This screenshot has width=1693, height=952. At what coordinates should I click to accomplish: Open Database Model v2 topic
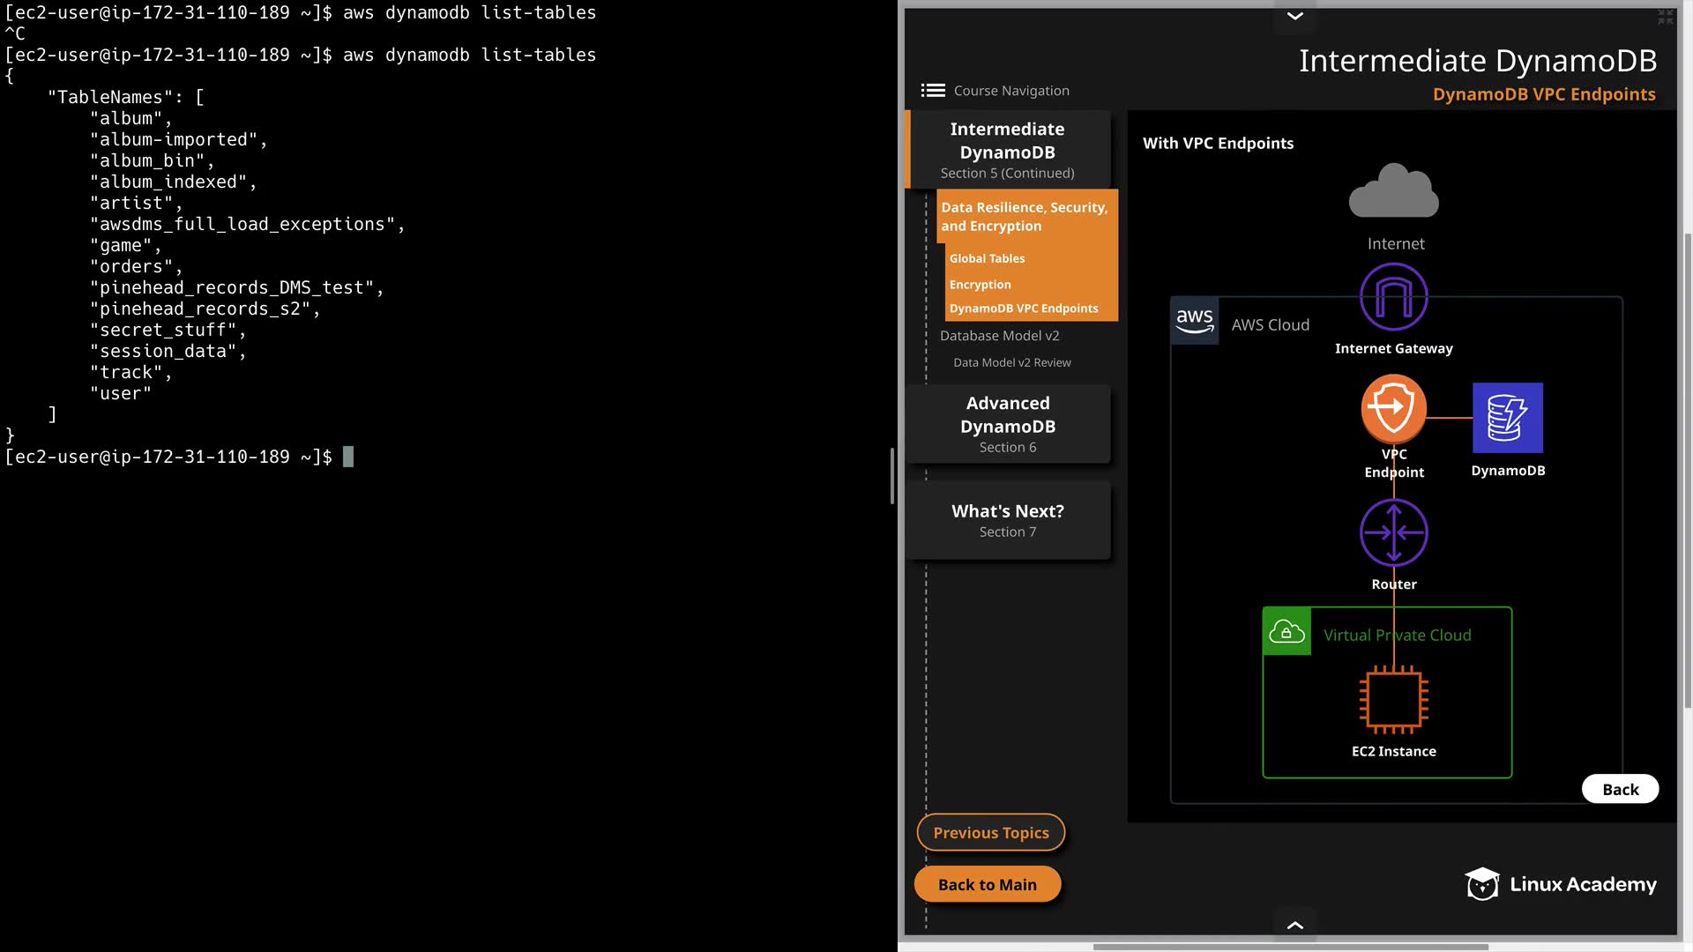pos(999,336)
